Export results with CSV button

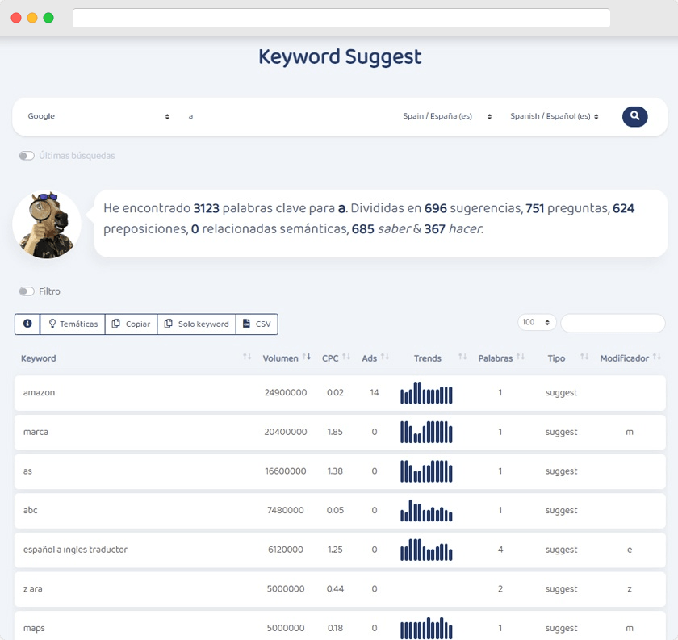click(257, 324)
